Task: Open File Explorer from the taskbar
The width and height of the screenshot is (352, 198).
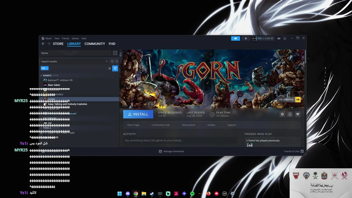Action: 144,194
